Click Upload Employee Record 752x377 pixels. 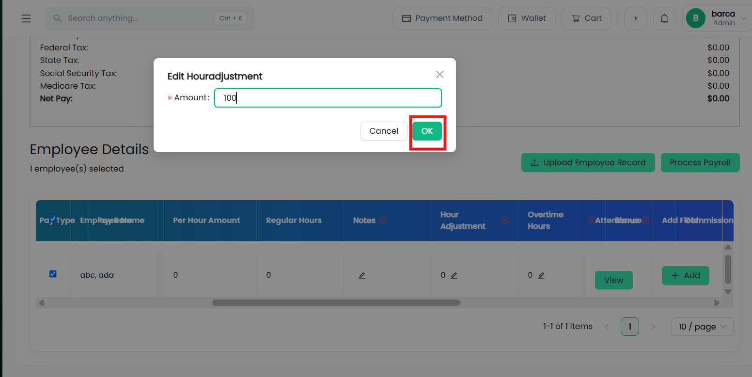(588, 163)
